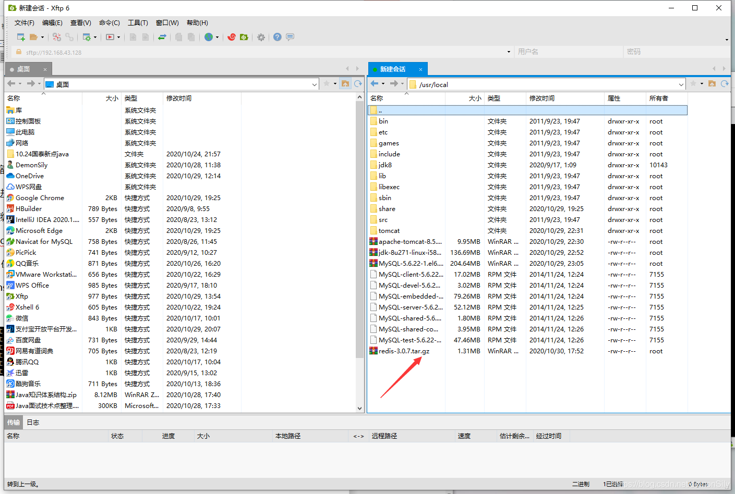Click the synchronize transfer arrows icon
This screenshot has height=494, width=735.
[x=162, y=37]
